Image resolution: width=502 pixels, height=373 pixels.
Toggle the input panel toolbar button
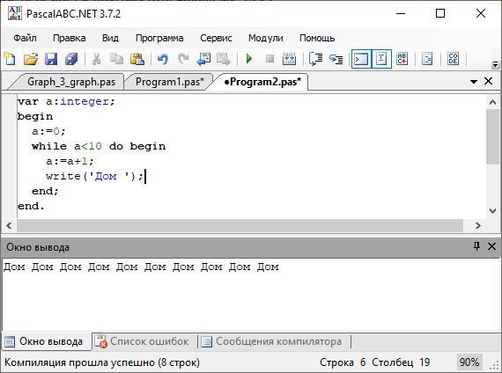pyautogui.click(x=381, y=59)
